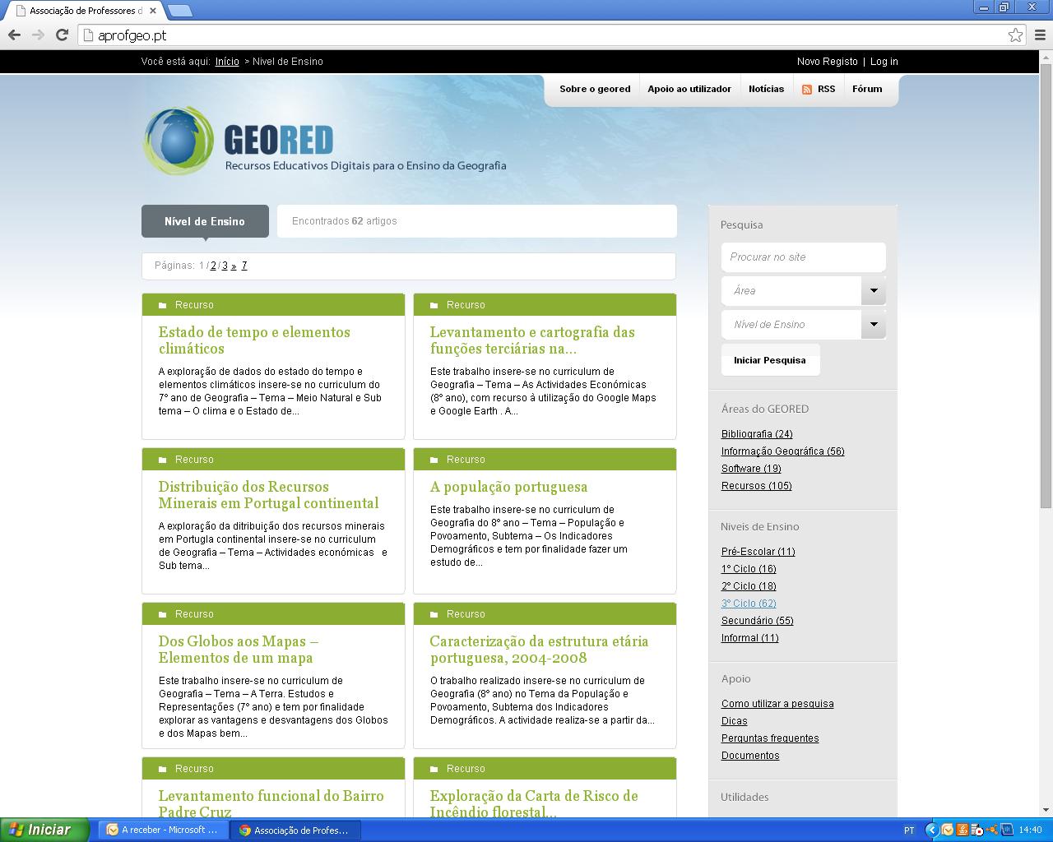Click folder icon on Levantamento funcional card

pos(162,769)
